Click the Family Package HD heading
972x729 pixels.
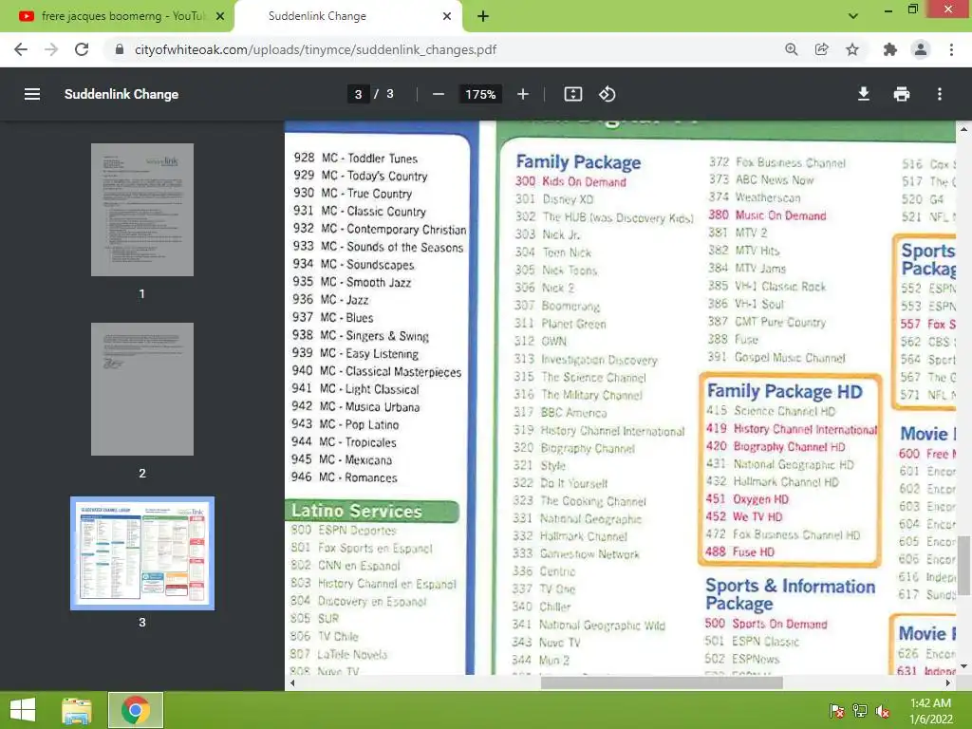(x=785, y=391)
